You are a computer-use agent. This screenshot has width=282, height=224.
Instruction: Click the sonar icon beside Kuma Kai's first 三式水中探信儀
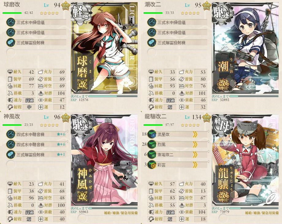coord(11,22)
